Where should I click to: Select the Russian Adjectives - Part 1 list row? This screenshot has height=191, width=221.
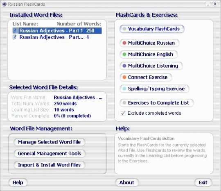[57, 31]
